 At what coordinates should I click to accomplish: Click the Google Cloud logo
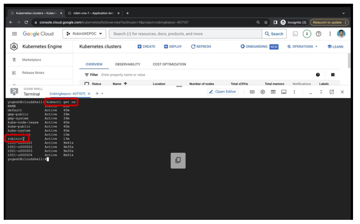pyautogui.click(x=38, y=34)
